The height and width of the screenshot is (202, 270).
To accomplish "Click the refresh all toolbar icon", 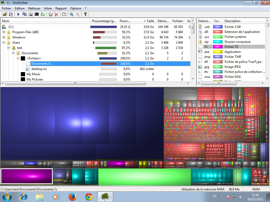I will (x=11, y=14).
